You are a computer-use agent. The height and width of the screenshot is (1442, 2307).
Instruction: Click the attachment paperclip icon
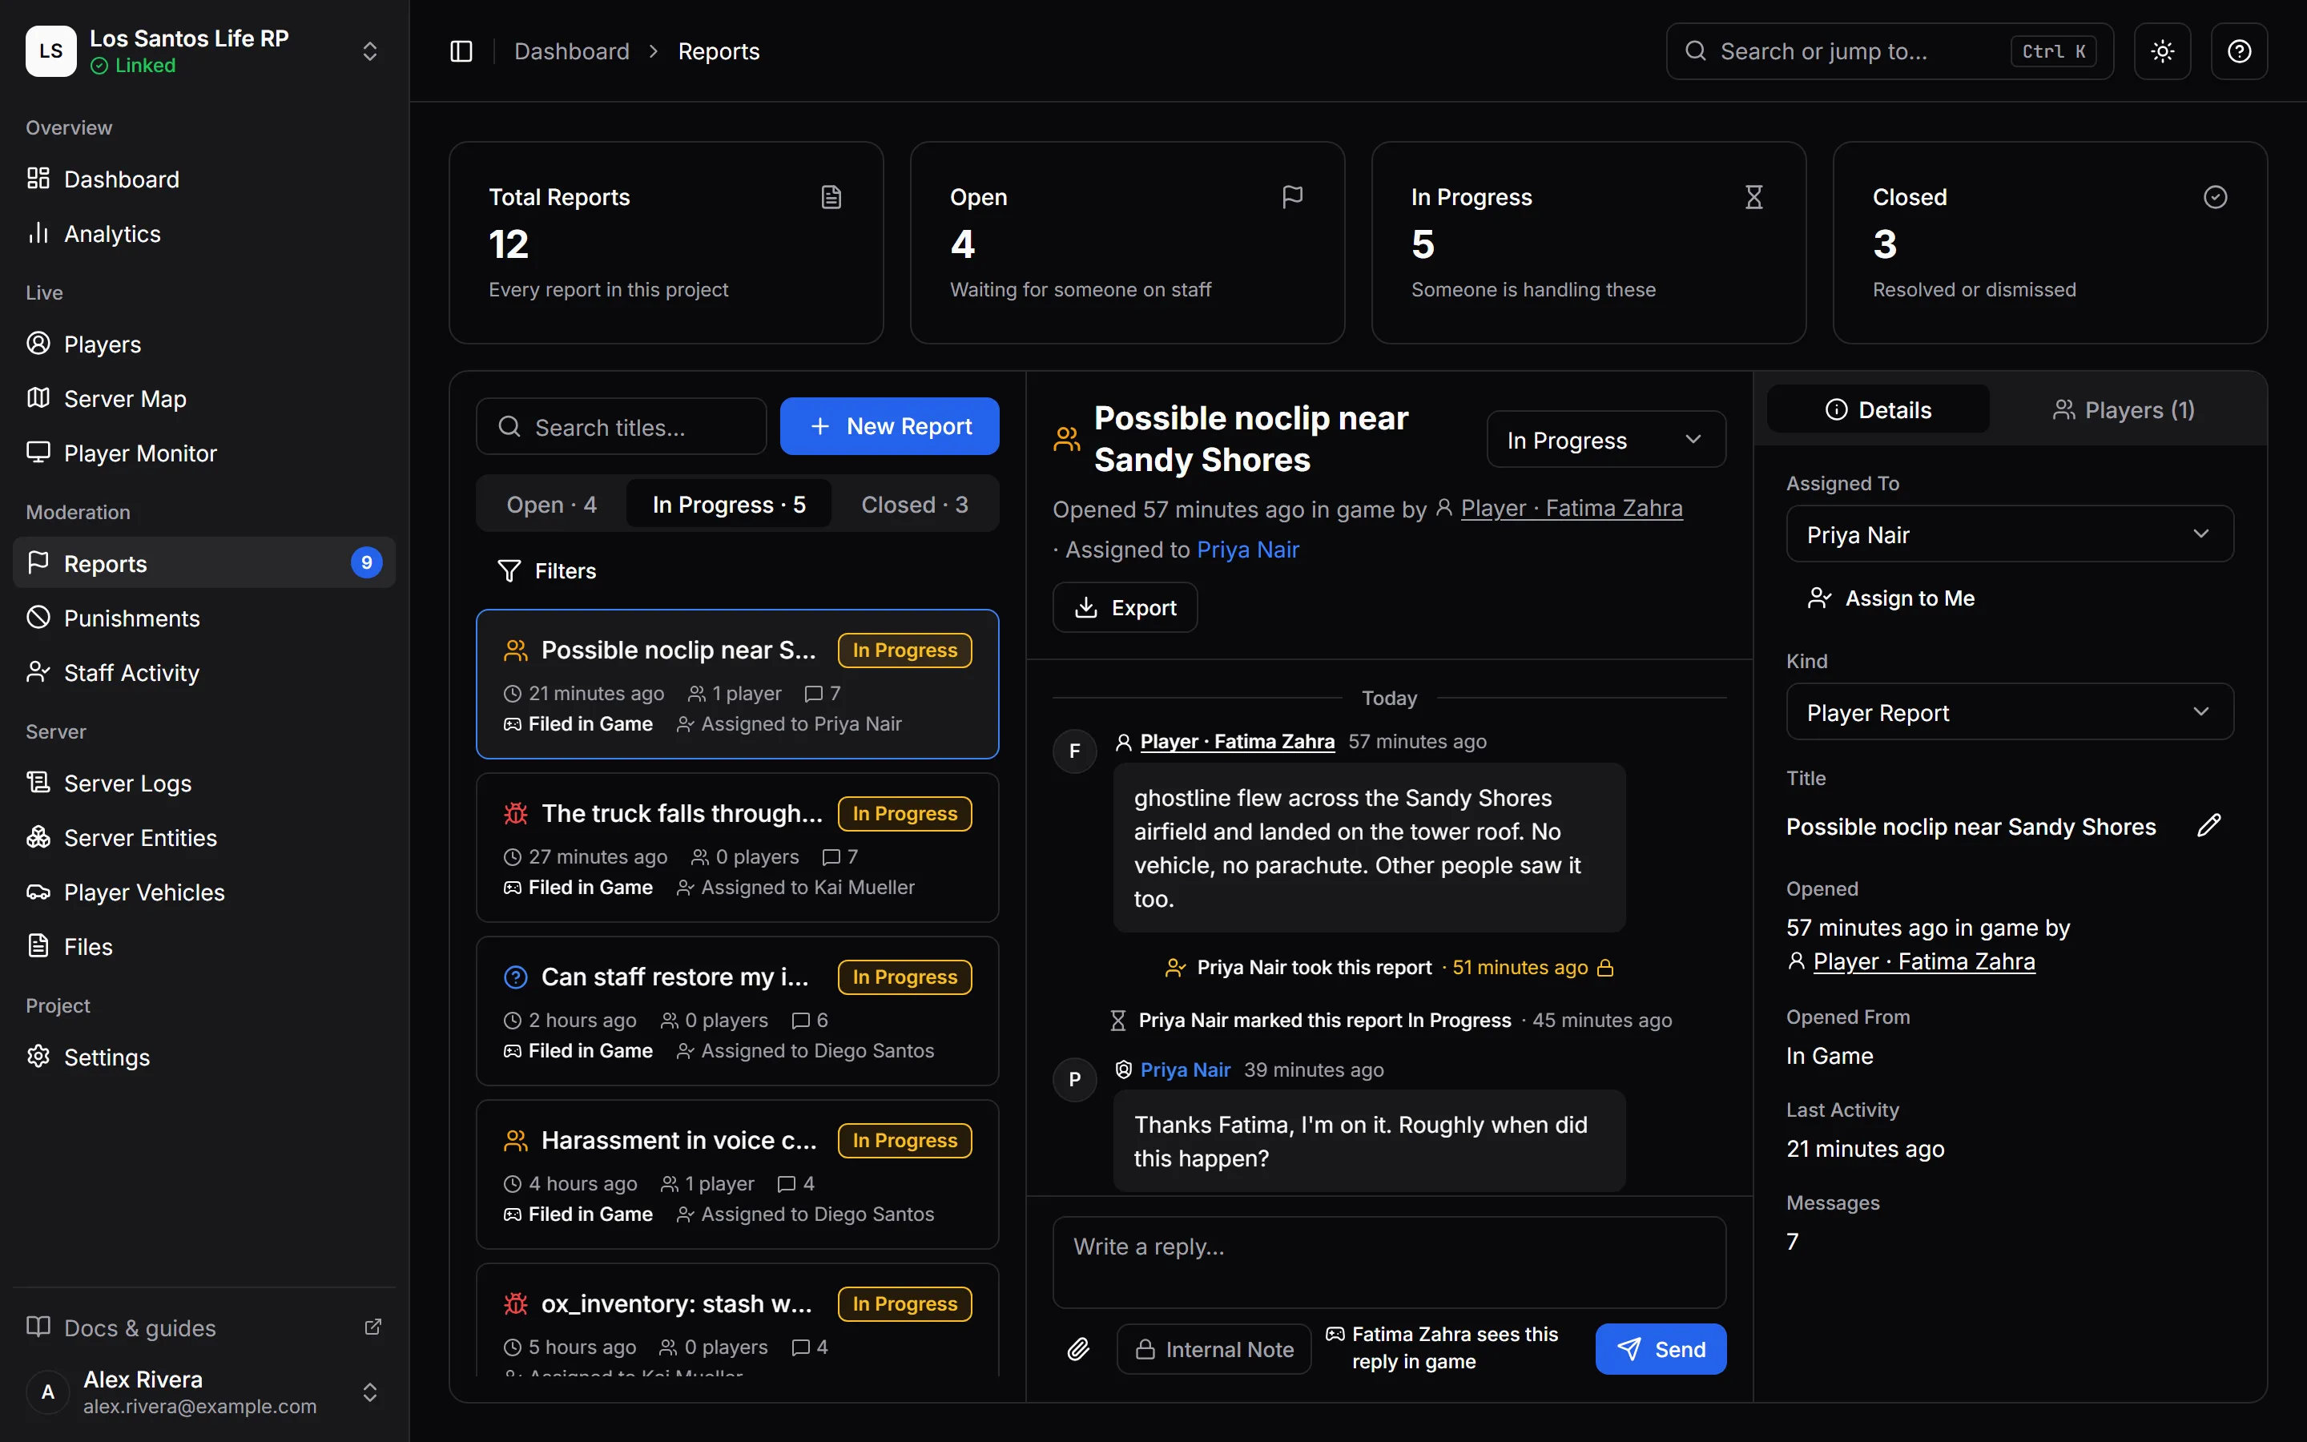pyautogui.click(x=1078, y=1348)
